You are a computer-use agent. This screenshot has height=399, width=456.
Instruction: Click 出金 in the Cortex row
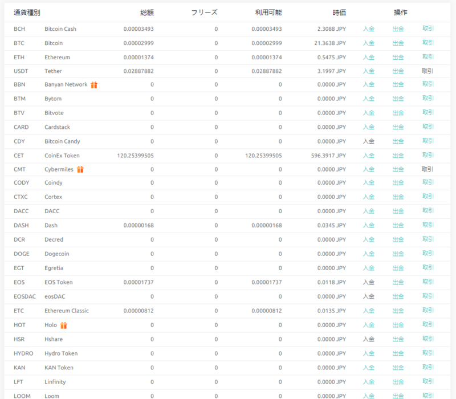pyautogui.click(x=398, y=197)
